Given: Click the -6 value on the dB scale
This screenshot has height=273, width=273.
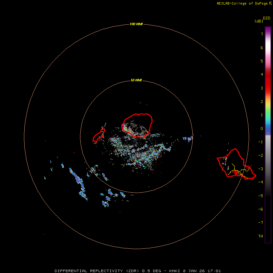Looking at the screenshot, I should pyautogui.click(x=261, y=209).
